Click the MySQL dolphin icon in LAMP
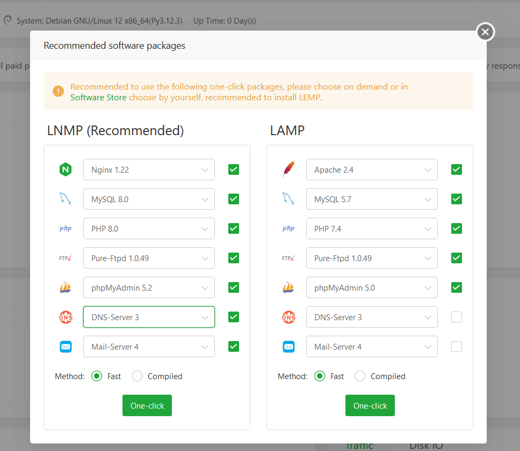 (x=288, y=199)
